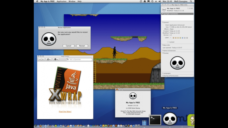
Task: Click the archer character in the game
Action: 115,53
